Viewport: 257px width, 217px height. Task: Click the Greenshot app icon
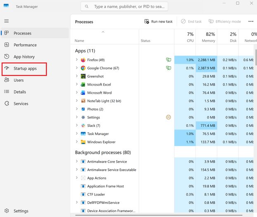(83, 76)
